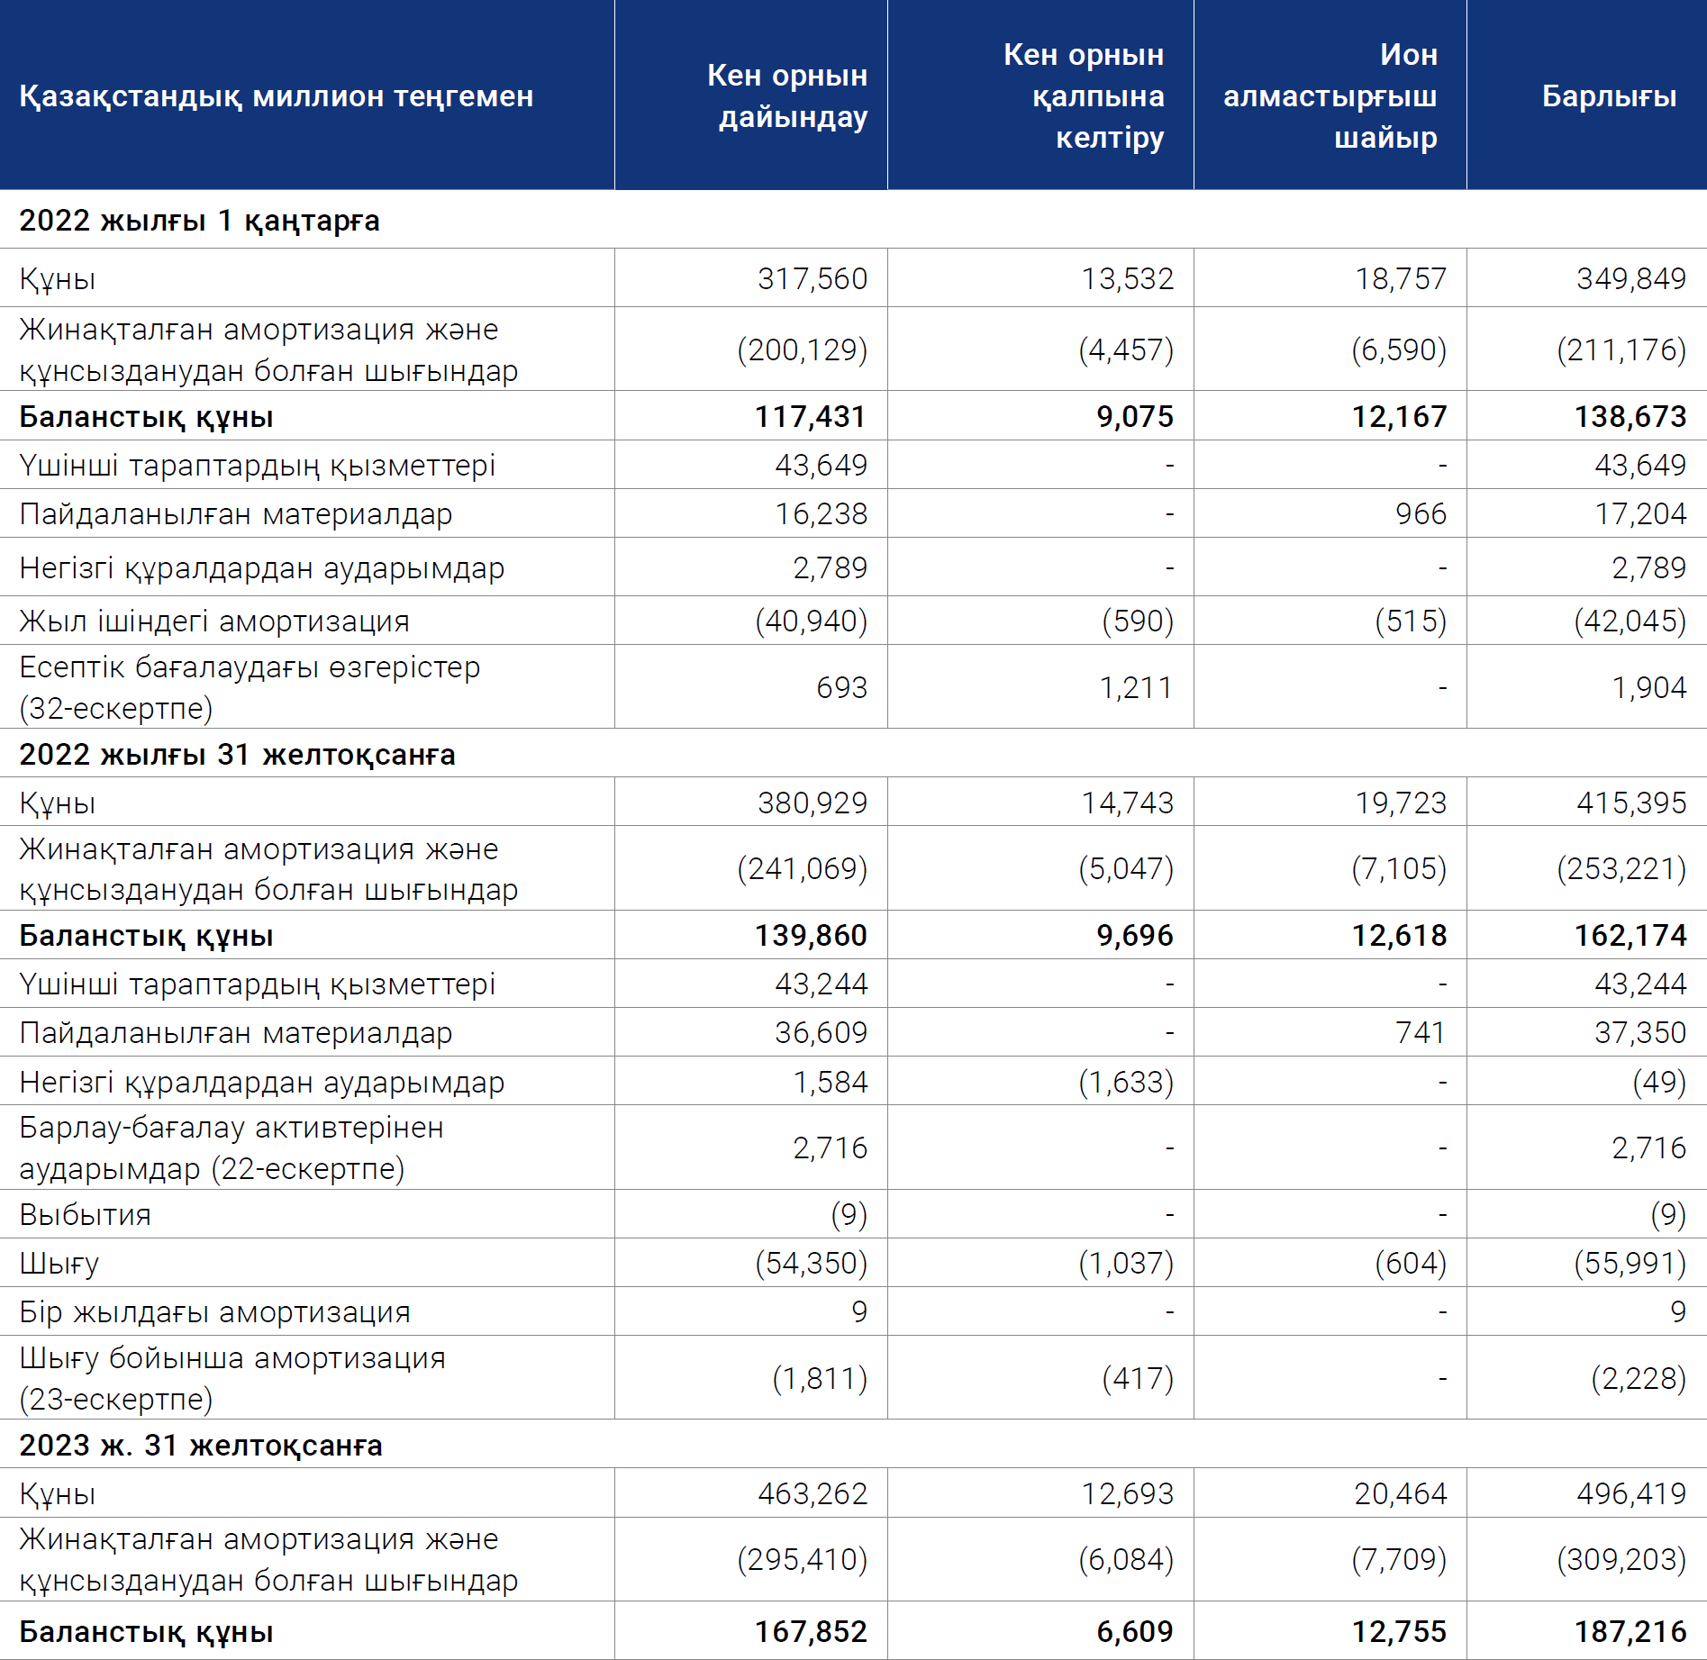Click the total 37,350
This screenshot has height=1660, width=1707.
pyautogui.click(x=1639, y=1032)
